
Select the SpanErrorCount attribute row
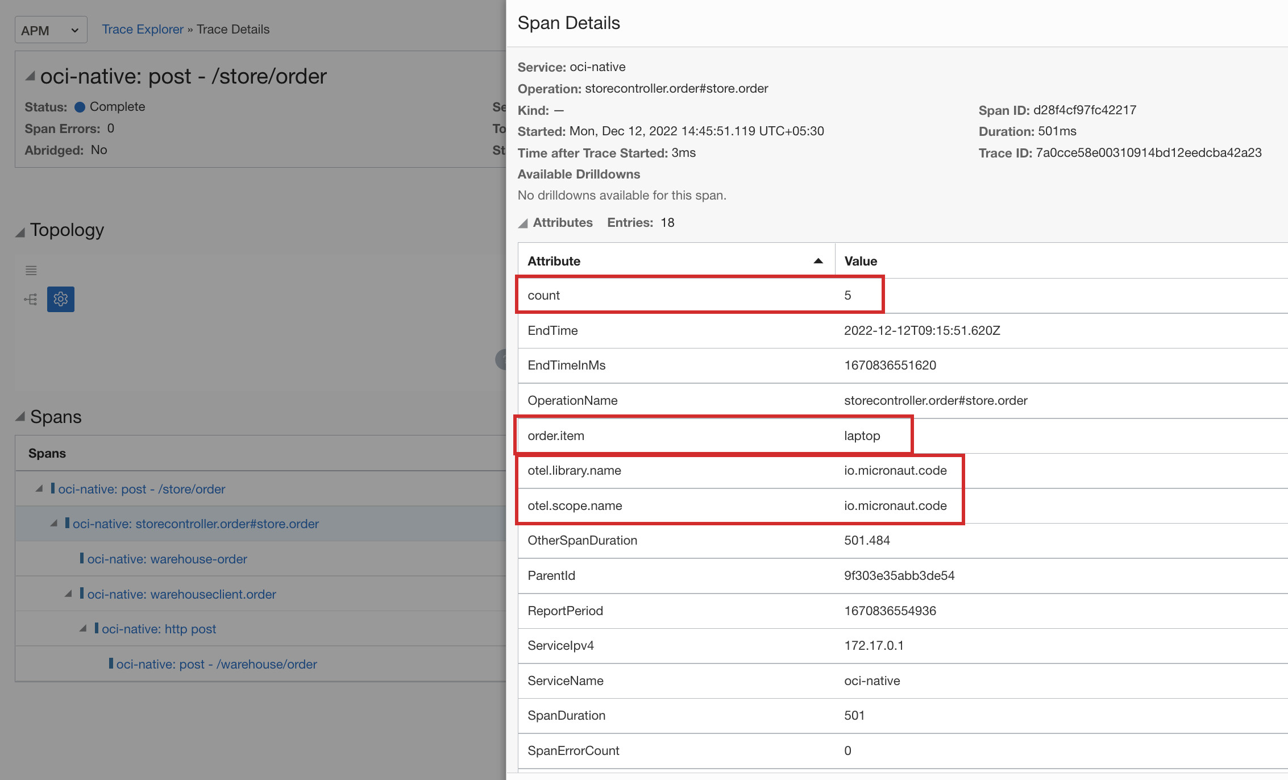pos(903,751)
